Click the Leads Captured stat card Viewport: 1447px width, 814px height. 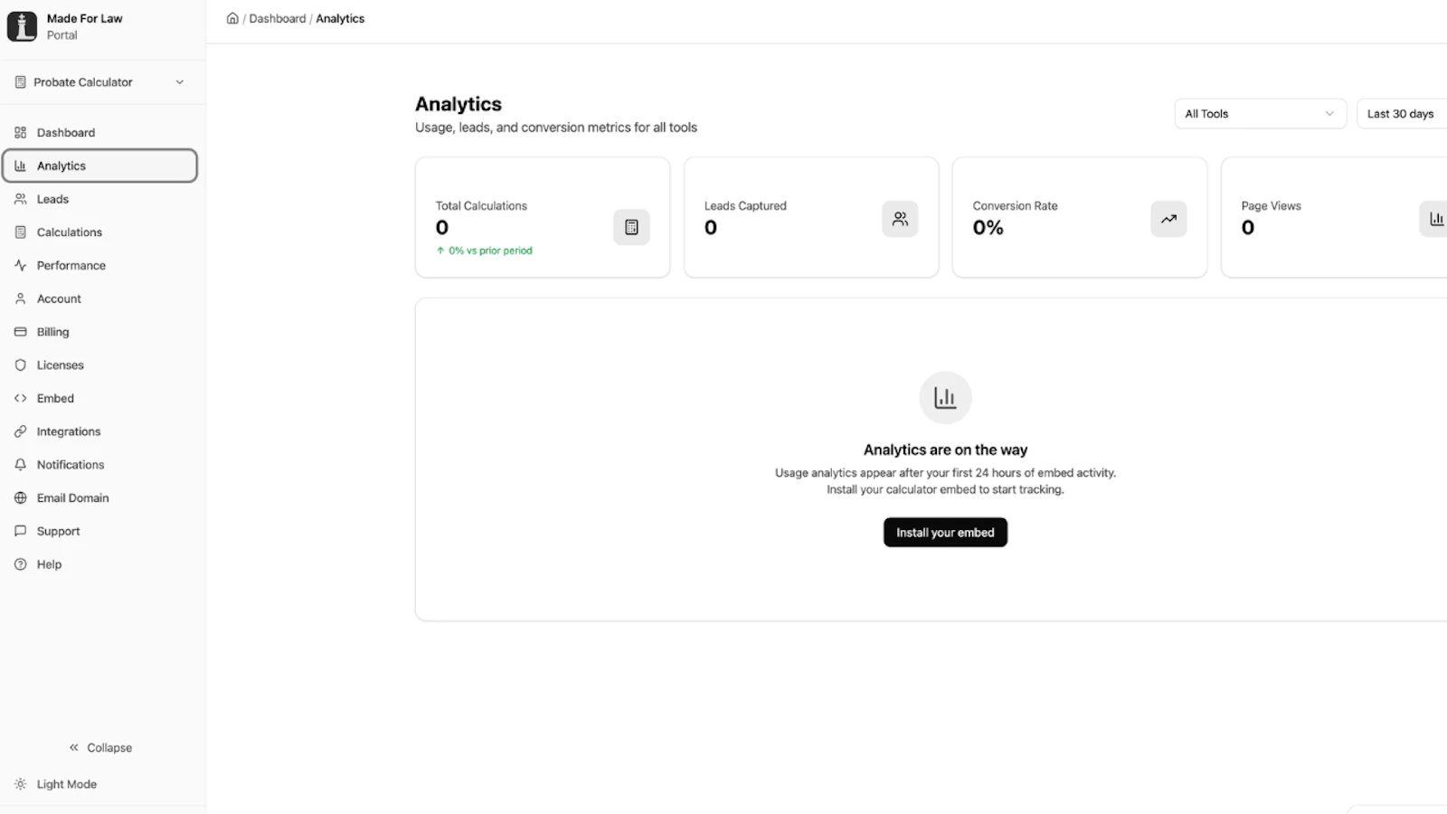pos(811,218)
